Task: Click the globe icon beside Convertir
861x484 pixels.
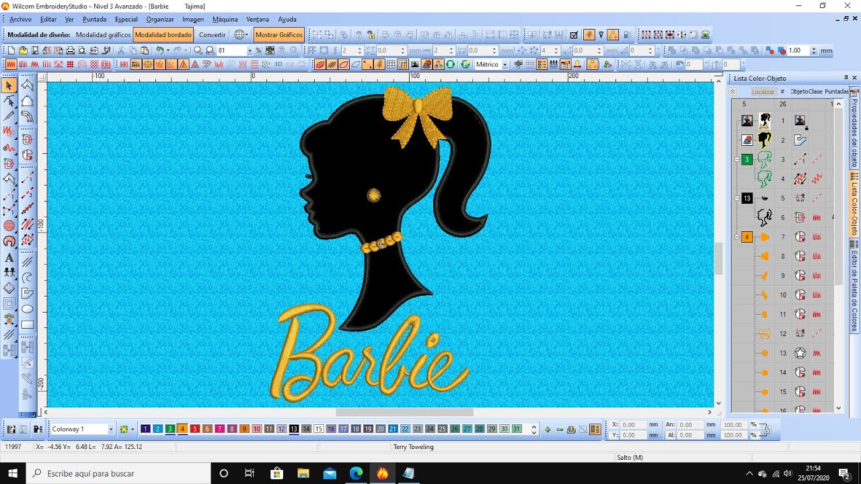Action: click(x=239, y=35)
